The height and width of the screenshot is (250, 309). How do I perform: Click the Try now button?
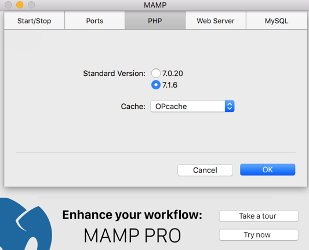(259, 235)
